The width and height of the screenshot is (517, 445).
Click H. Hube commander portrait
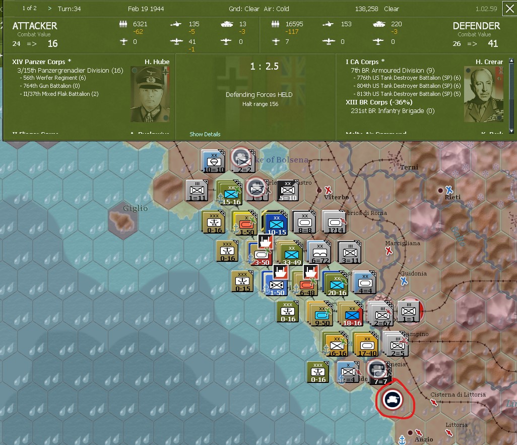coord(150,94)
